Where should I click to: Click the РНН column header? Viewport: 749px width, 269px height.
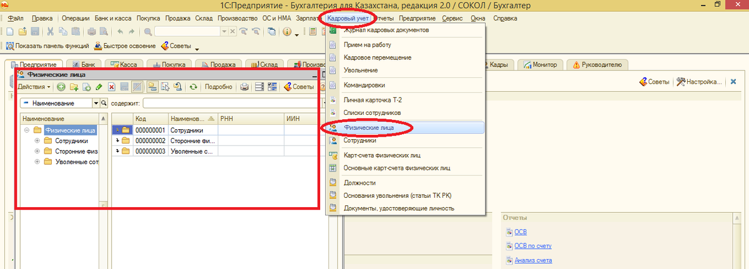pos(250,119)
